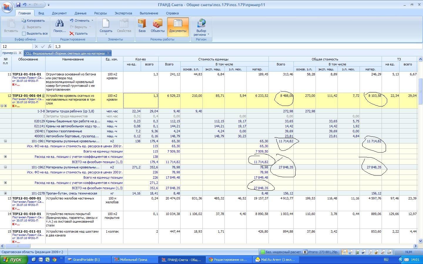Click the ГРАНД-Смета application orb button
This screenshot has height=264, width=423.
[7, 6]
